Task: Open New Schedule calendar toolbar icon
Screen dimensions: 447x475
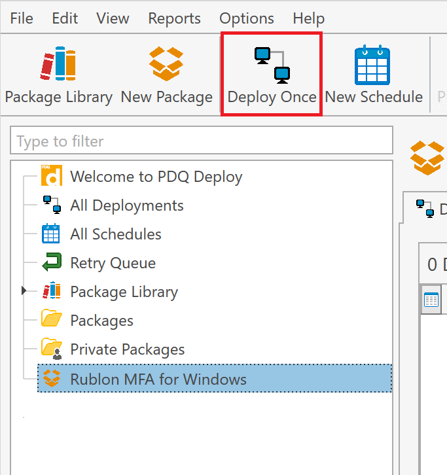Action: (x=373, y=65)
